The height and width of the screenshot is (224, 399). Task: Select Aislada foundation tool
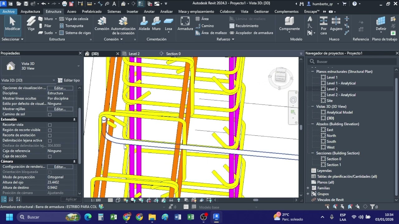(144, 24)
